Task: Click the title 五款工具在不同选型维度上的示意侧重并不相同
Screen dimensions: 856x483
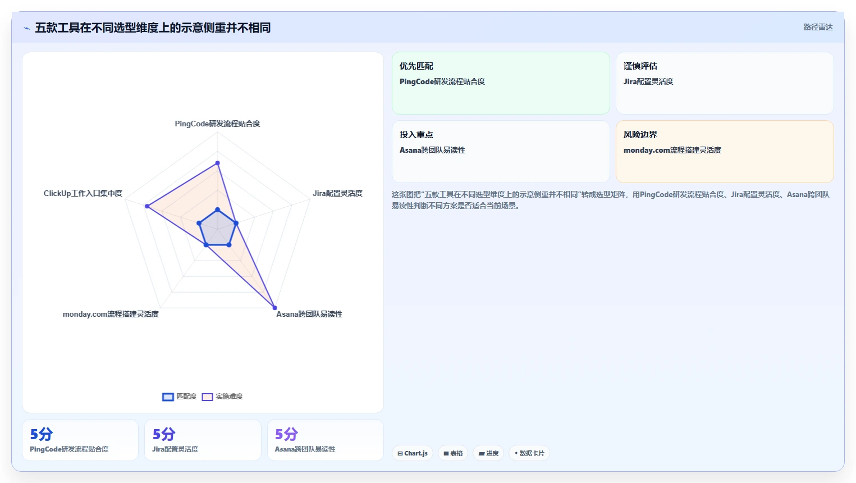Action: 153,28
